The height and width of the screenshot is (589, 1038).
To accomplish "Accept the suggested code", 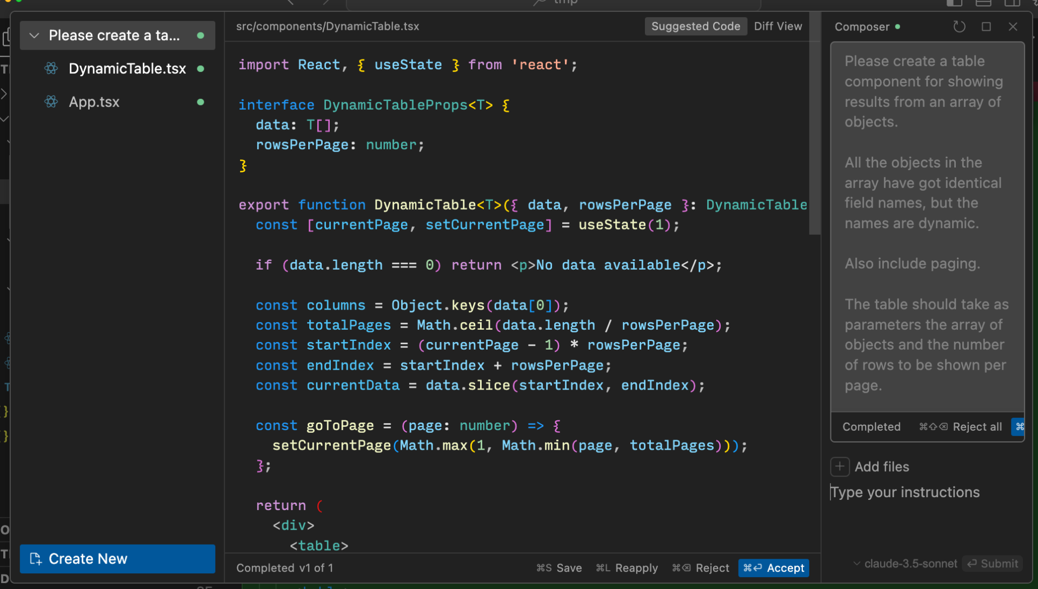I will click(x=774, y=568).
